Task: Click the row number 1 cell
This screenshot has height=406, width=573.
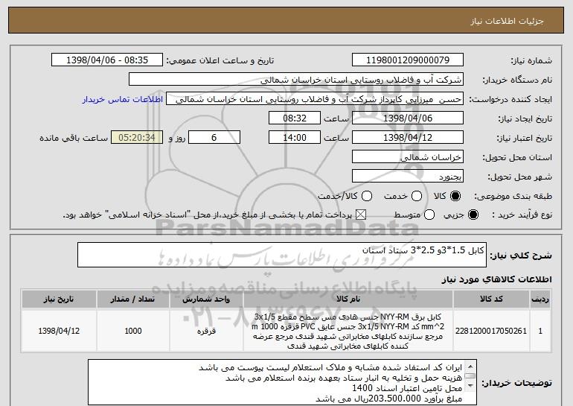Action: (x=540, y=331)
